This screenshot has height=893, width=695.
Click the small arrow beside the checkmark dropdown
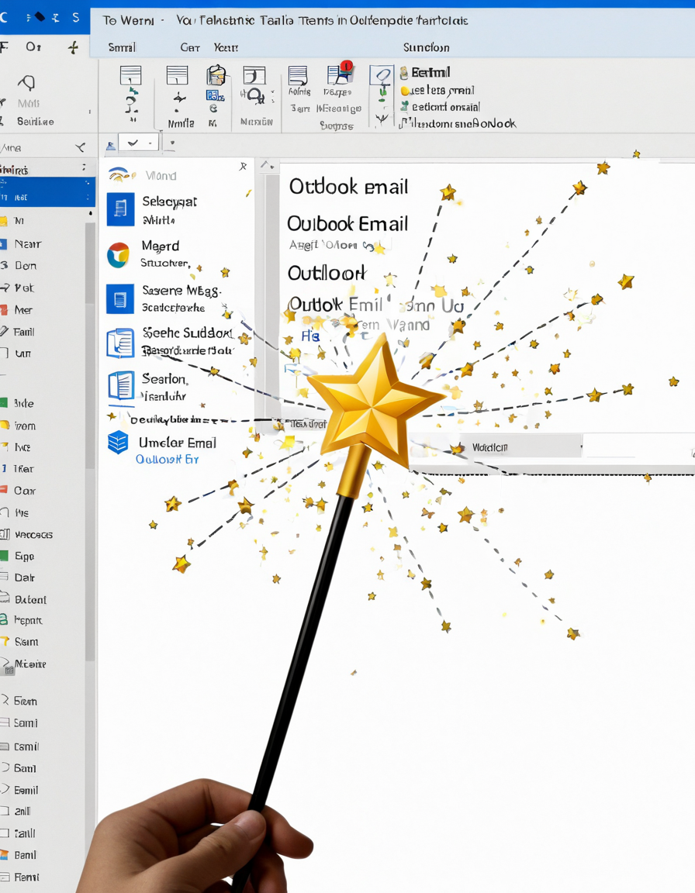click(x=172, y=143)
